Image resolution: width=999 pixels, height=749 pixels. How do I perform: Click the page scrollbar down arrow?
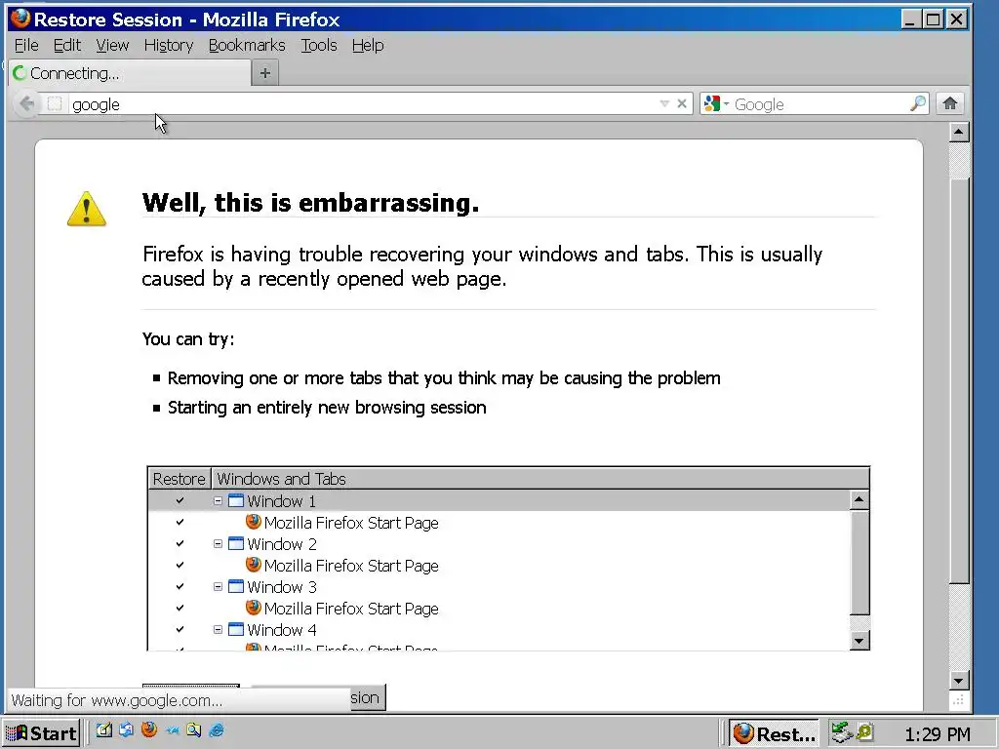(x=959, y=680)
